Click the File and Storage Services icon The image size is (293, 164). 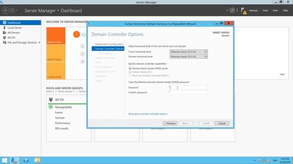[5, 42]
